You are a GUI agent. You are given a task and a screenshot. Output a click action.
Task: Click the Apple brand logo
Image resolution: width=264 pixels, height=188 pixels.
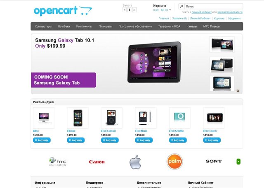click(135, 162)
